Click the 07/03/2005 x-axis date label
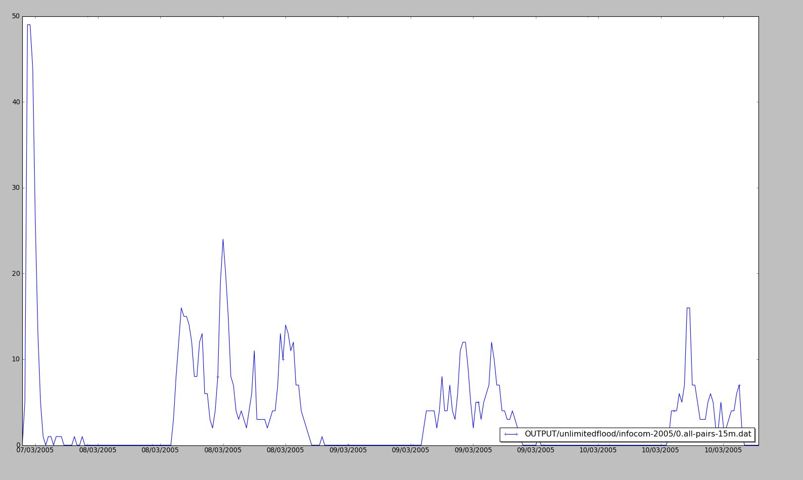Image resolution: width=803 pixels, height=480 pixels. 35,450
